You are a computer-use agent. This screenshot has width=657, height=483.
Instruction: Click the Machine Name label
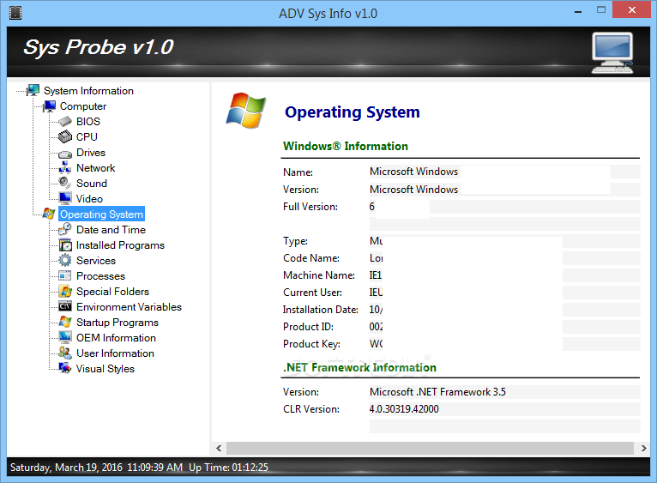319,275
